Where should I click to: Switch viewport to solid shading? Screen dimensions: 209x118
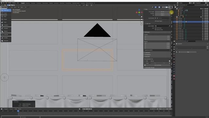point(167,7)
